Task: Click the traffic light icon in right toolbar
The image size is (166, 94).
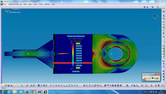Action: [x=164, y=33]
